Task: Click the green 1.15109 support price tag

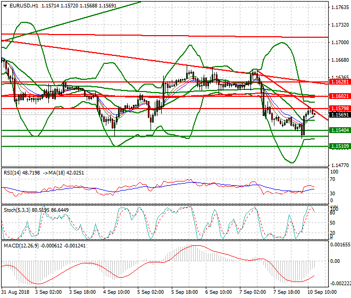Action: [339, 146]
